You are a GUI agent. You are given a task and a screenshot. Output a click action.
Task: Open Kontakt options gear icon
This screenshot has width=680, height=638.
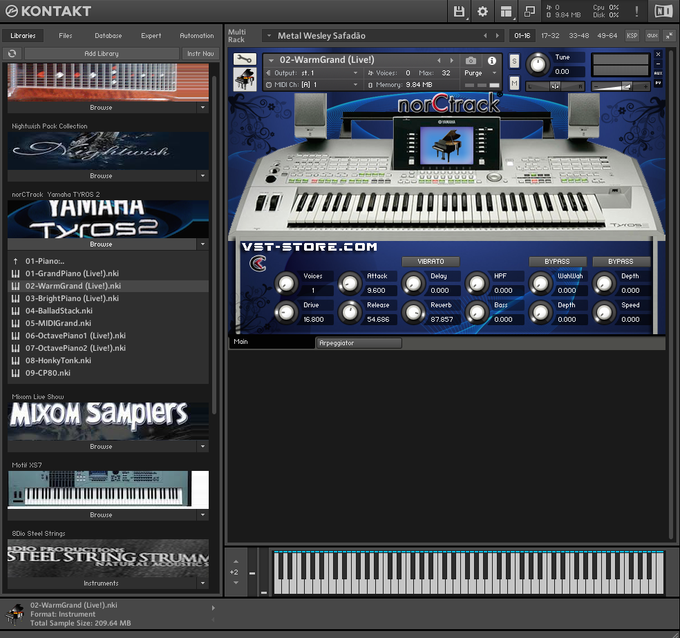(482, 11)
